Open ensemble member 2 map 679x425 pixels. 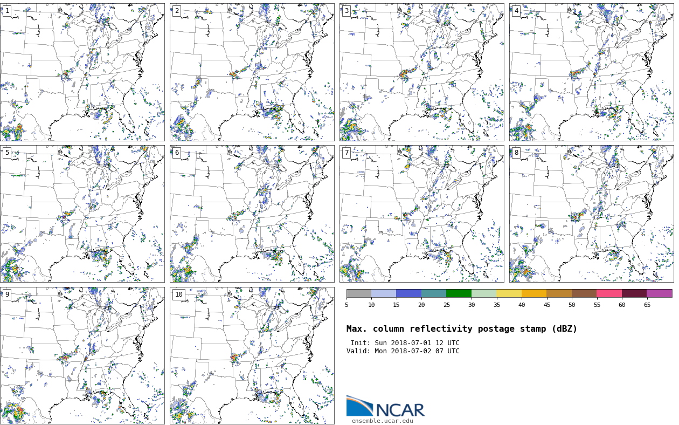(252, 72)
